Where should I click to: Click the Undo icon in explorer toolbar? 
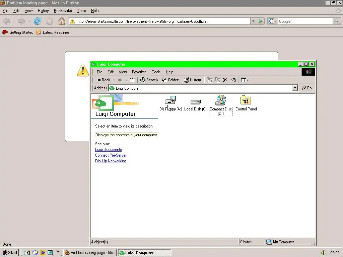point(233,80)
